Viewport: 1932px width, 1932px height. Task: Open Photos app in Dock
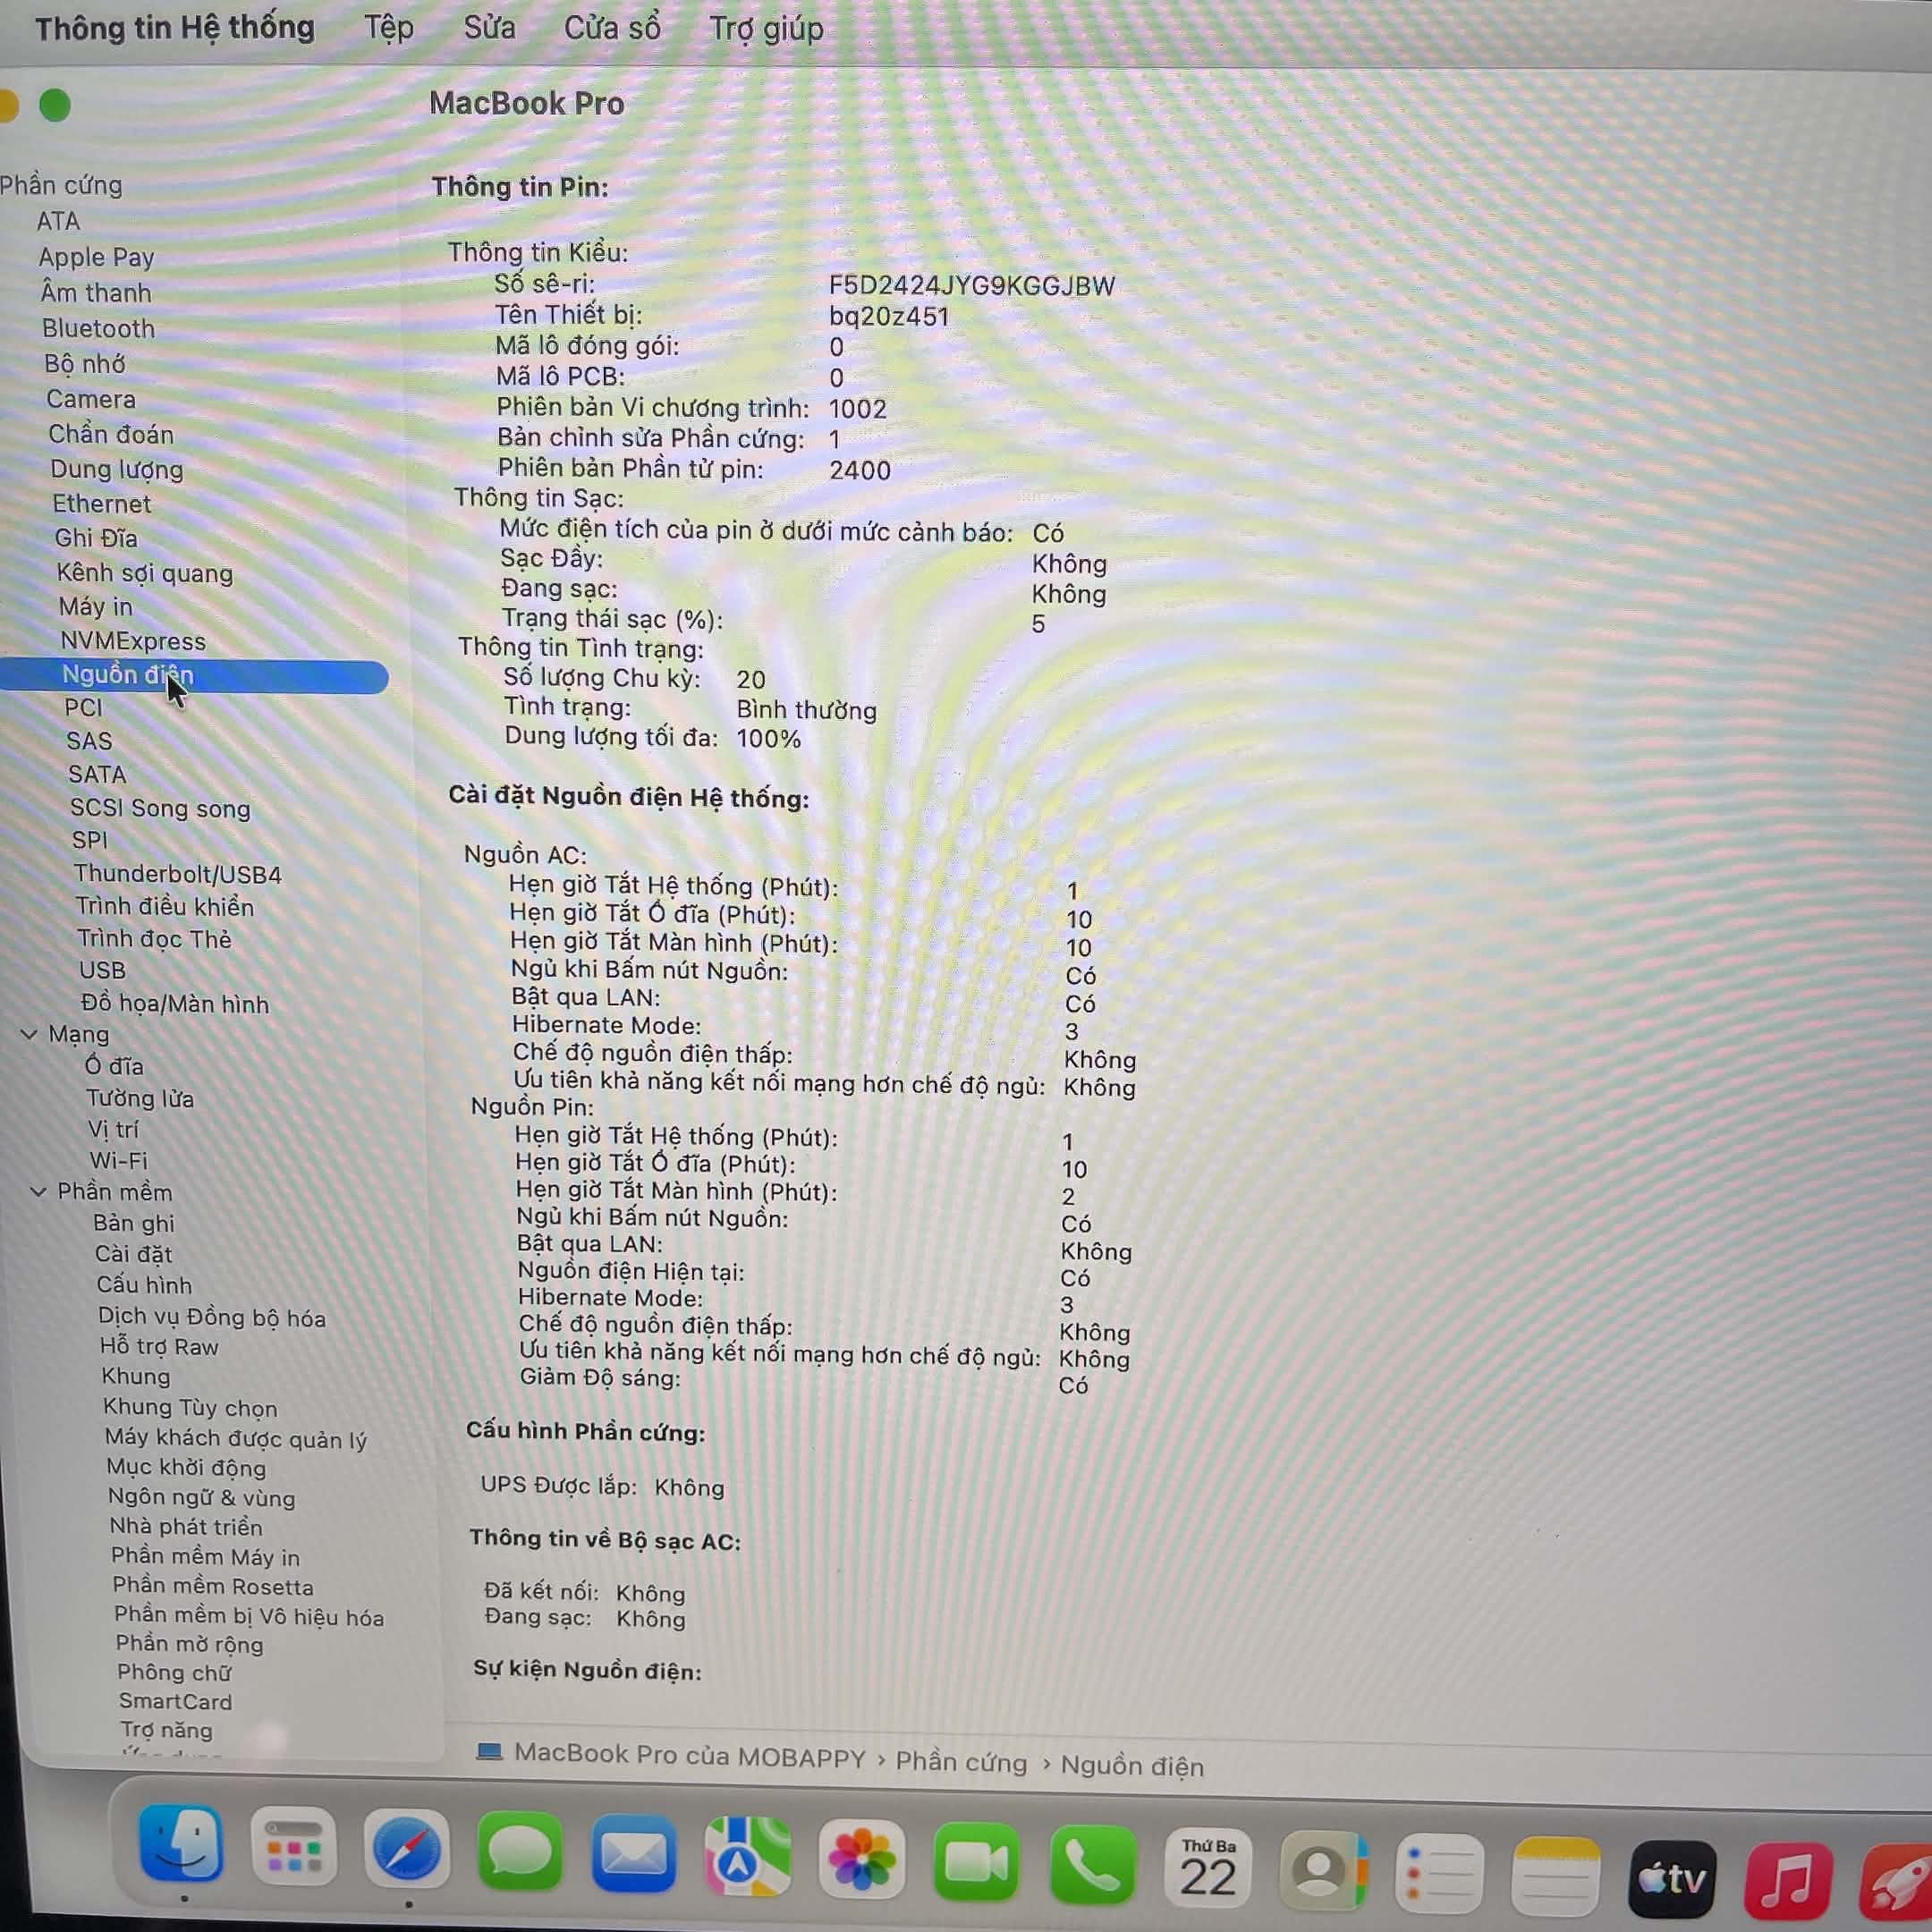[861, 1858]
